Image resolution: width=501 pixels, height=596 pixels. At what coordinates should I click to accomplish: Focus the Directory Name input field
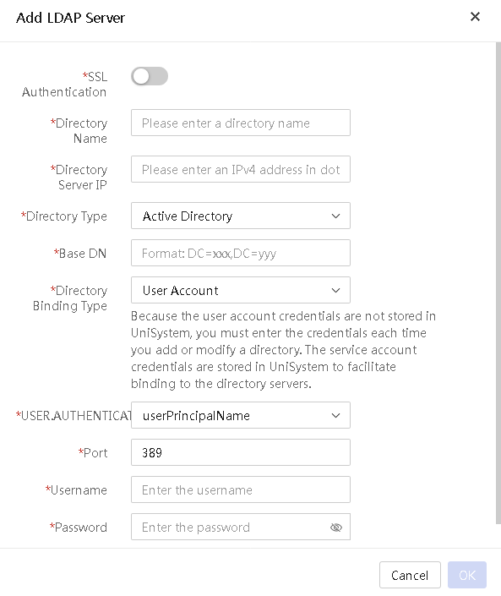(x=241, y=123)
